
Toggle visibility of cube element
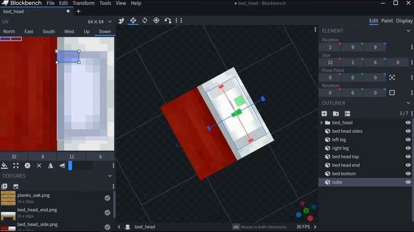pyautogui.click(x=408, y=182)
